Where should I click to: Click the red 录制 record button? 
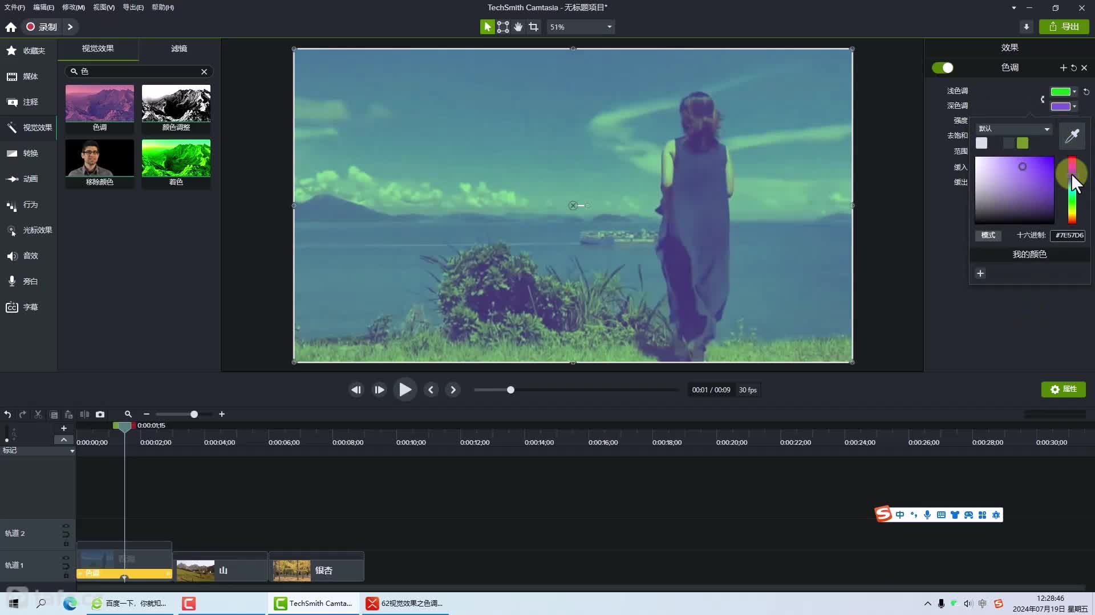[x=42, y=27]
